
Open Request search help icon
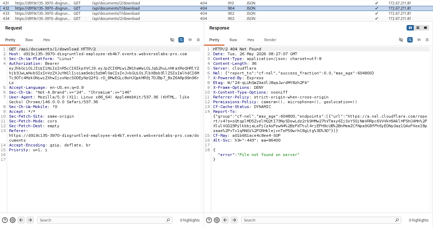5,220
